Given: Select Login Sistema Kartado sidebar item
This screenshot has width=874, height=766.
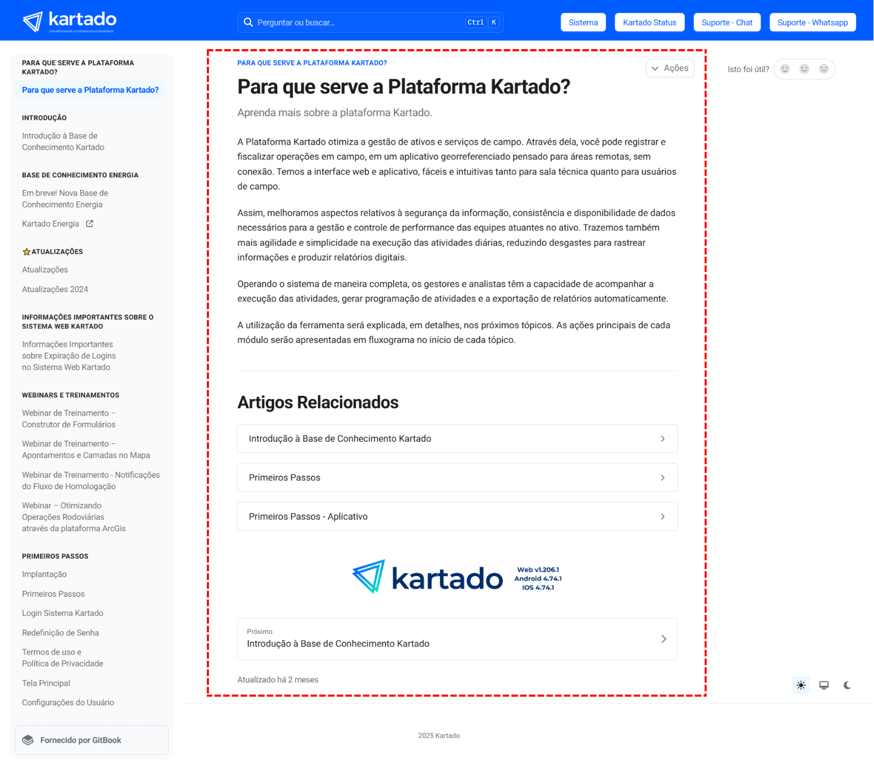Looking at the screenshot, I should click(x=63, y=613).
